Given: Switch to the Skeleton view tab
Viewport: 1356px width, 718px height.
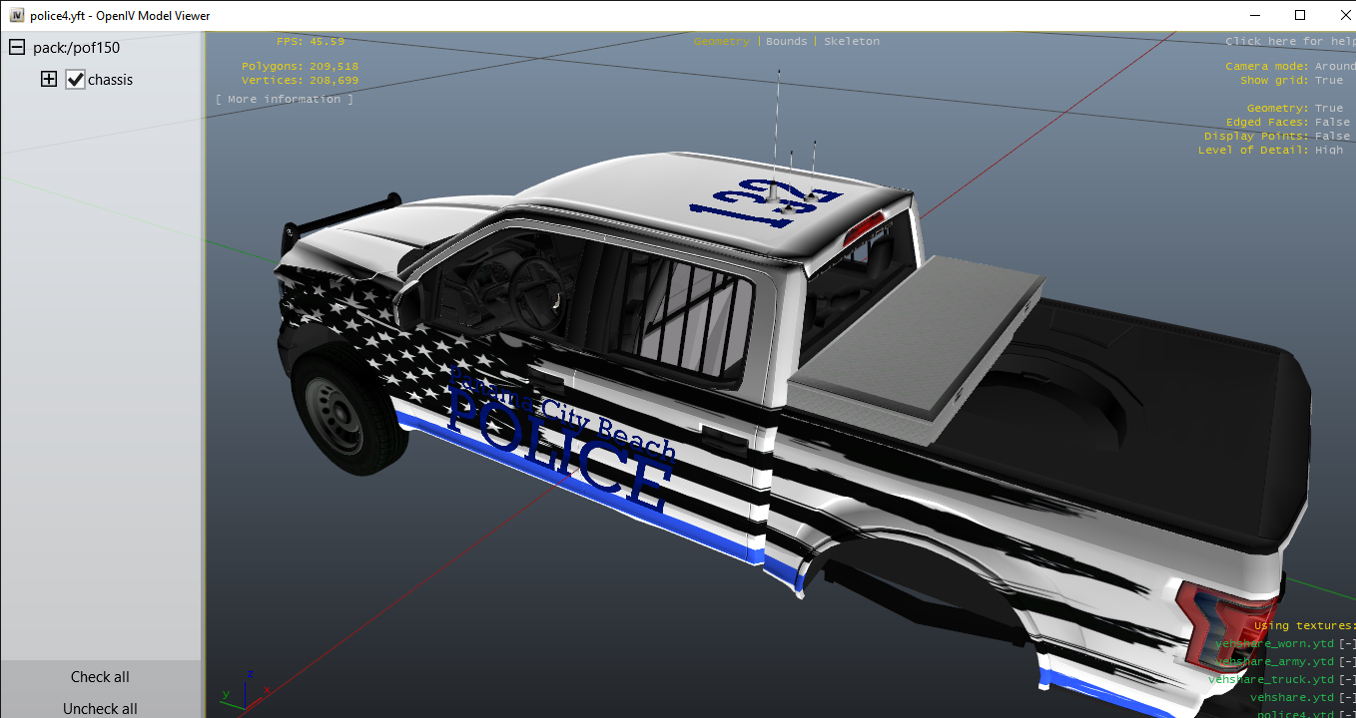Looking at the screenshot, I should 852,41.
